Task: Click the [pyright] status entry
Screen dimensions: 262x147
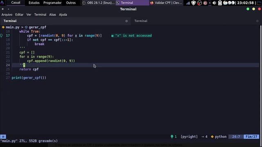Action: (x=189, y=137)
